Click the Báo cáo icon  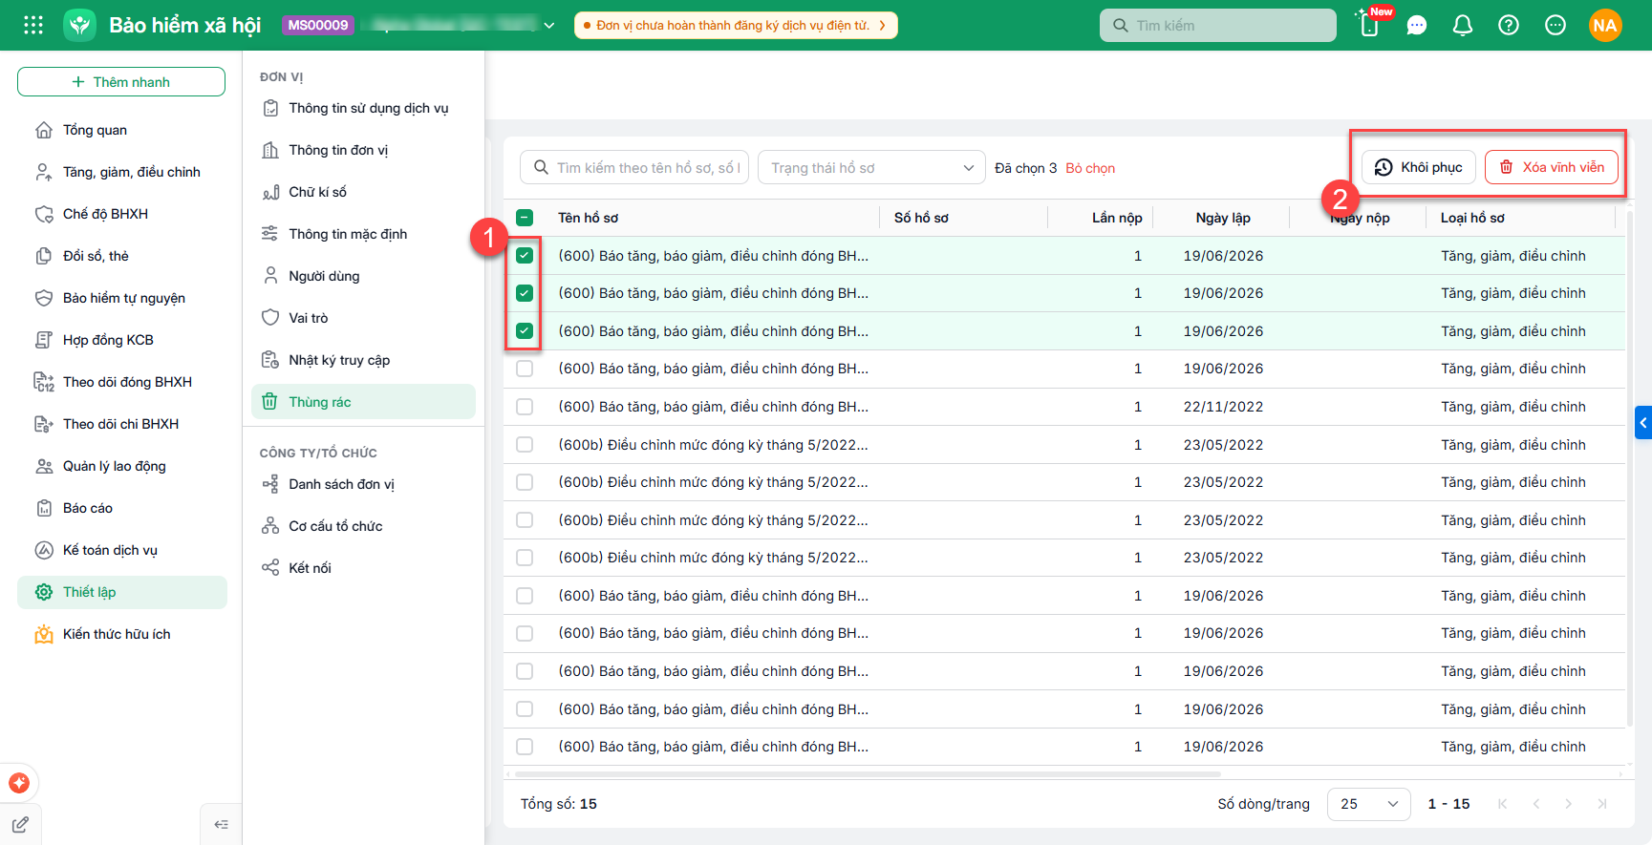tap(44, 508)
